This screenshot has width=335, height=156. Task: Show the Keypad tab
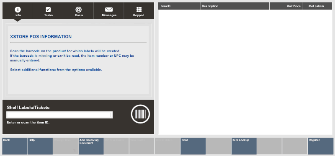(x=139, y=11)
